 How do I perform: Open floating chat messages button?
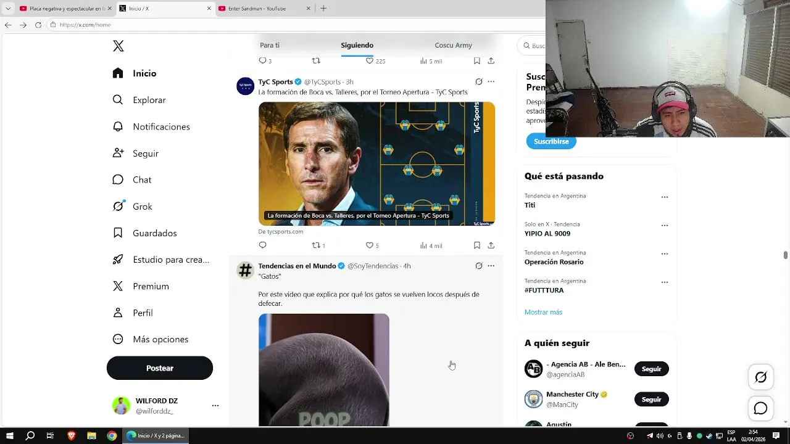click(x=760, y=408)
